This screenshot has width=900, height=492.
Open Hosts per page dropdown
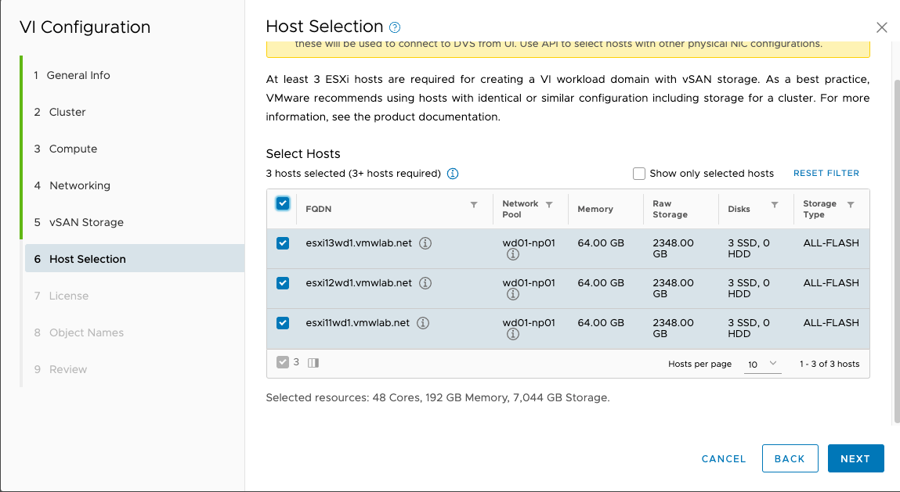click(x=762, y=365)
